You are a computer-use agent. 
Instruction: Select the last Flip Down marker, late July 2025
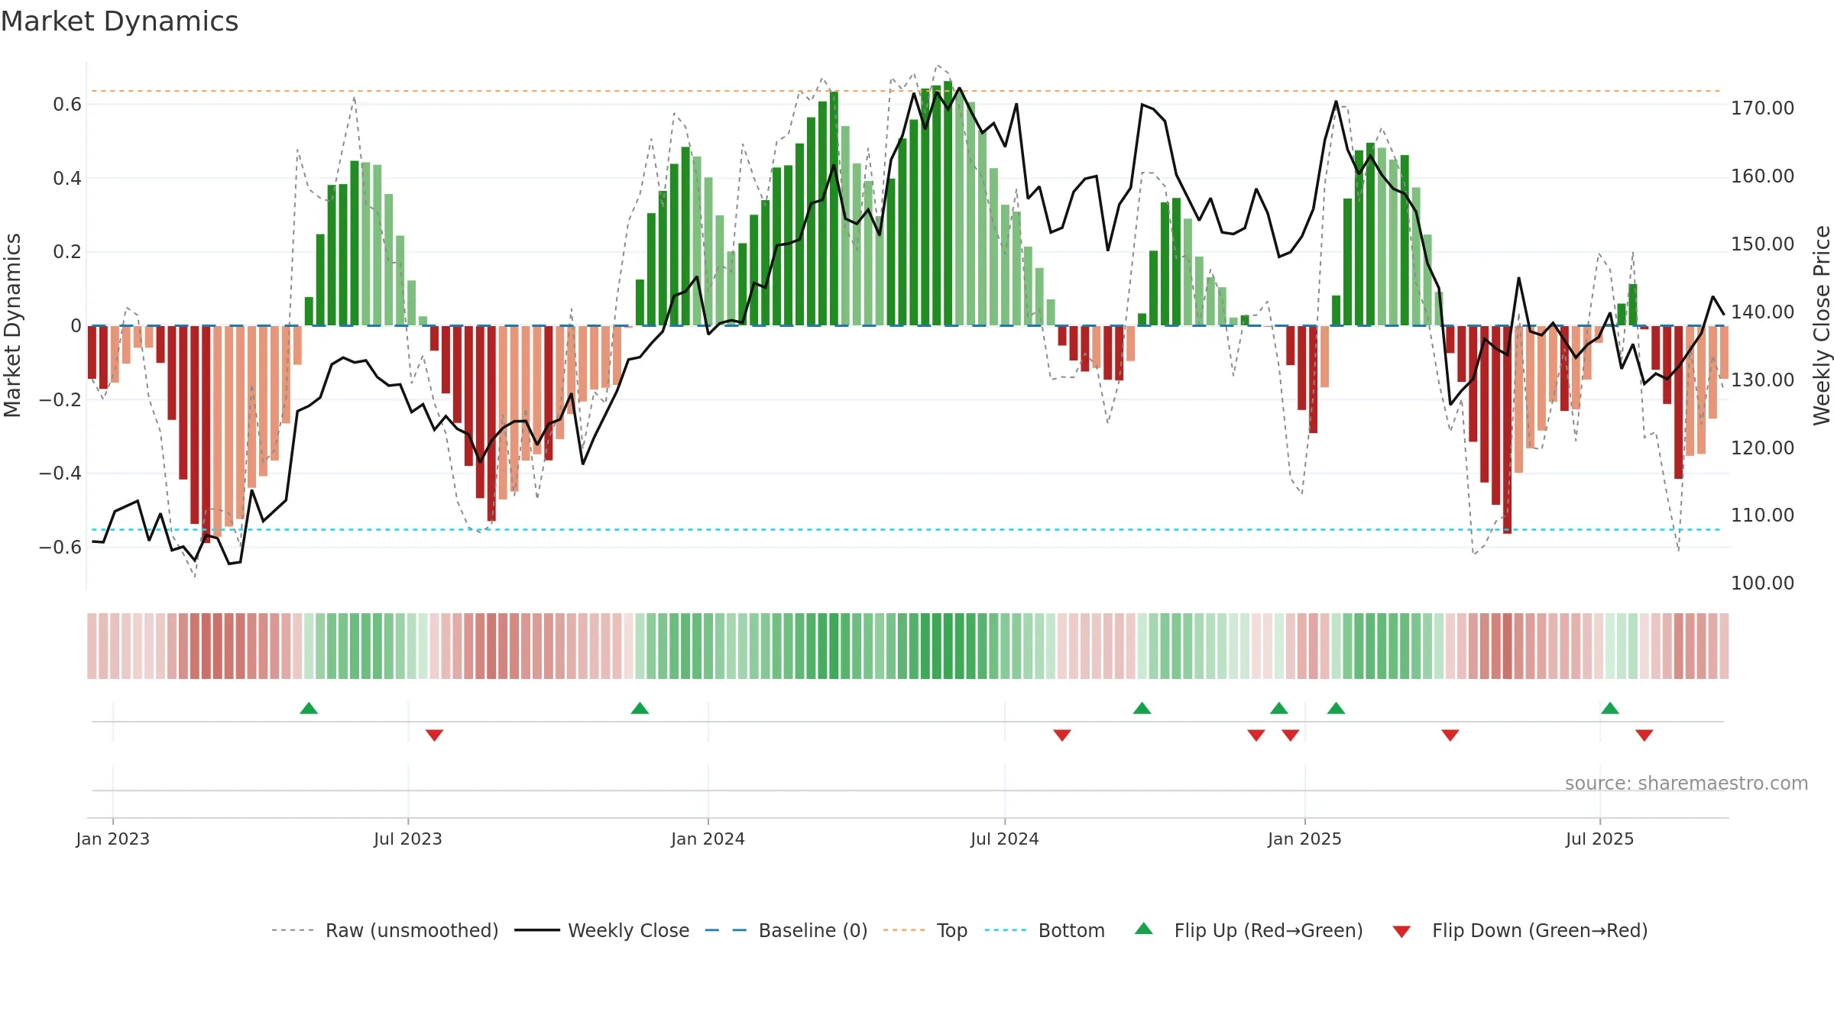[x=1644, y=735]
